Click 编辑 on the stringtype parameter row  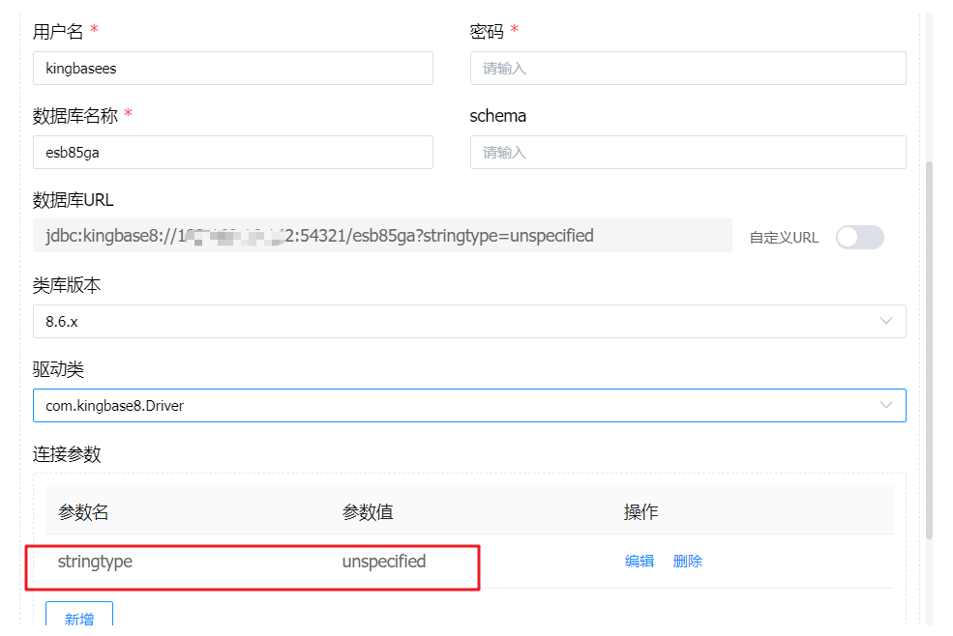(x=640, y=561)
